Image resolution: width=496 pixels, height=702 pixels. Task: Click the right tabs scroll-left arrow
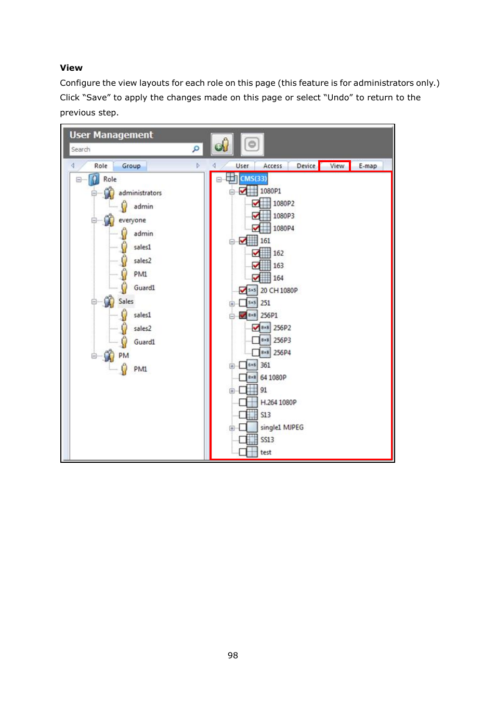point(214,165)
